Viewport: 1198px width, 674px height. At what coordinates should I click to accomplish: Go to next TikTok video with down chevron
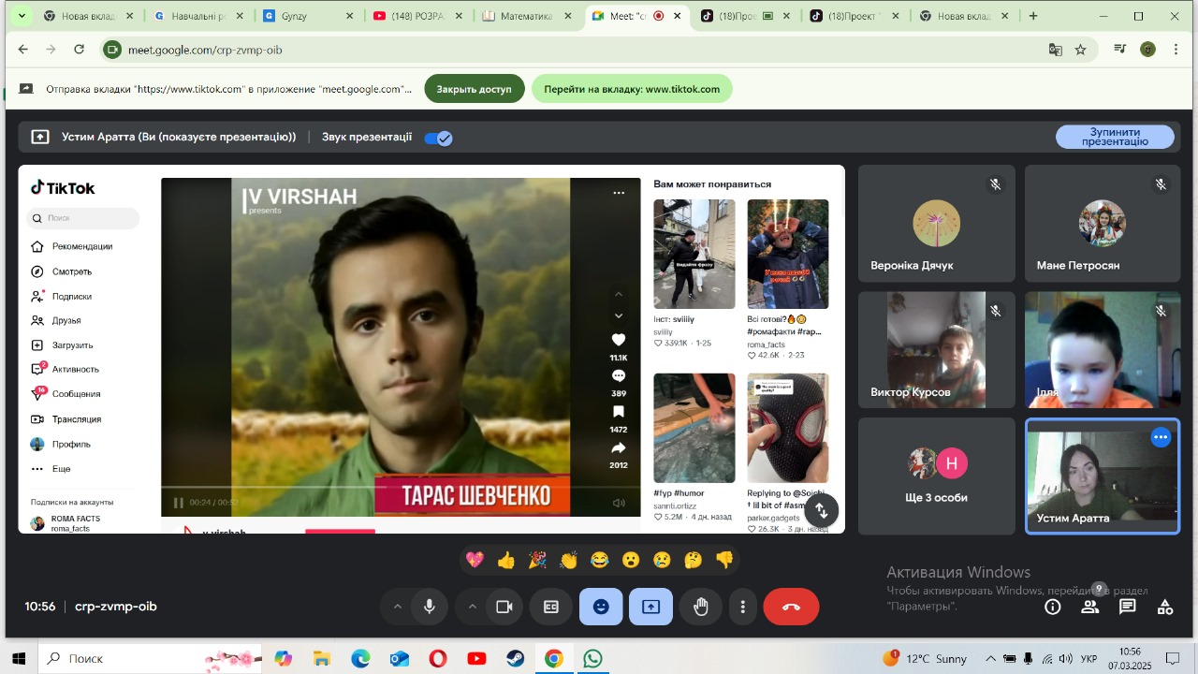click(618, 316)
